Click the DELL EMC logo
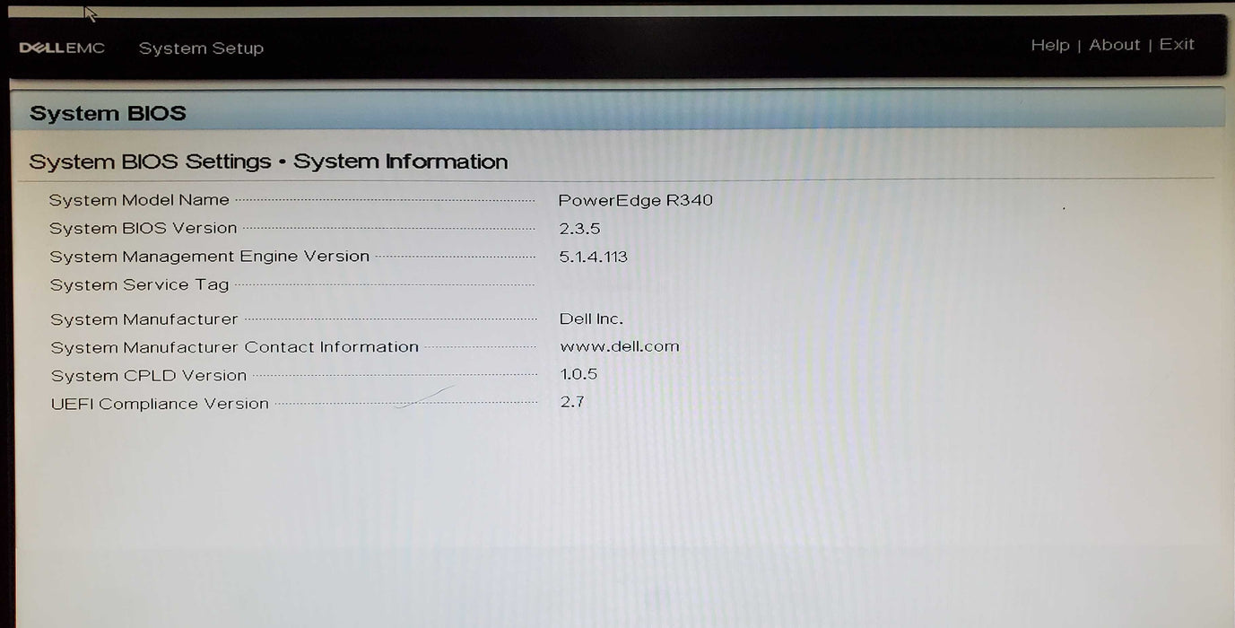1235x628 pixels. [x=62, y=48]
